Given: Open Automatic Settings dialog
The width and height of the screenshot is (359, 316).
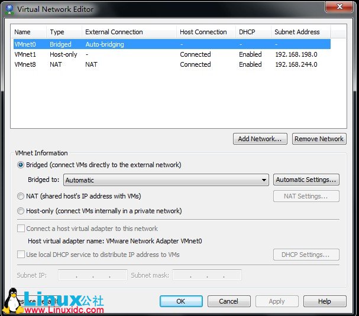Looking at the screenshot, I should [306, 180].
